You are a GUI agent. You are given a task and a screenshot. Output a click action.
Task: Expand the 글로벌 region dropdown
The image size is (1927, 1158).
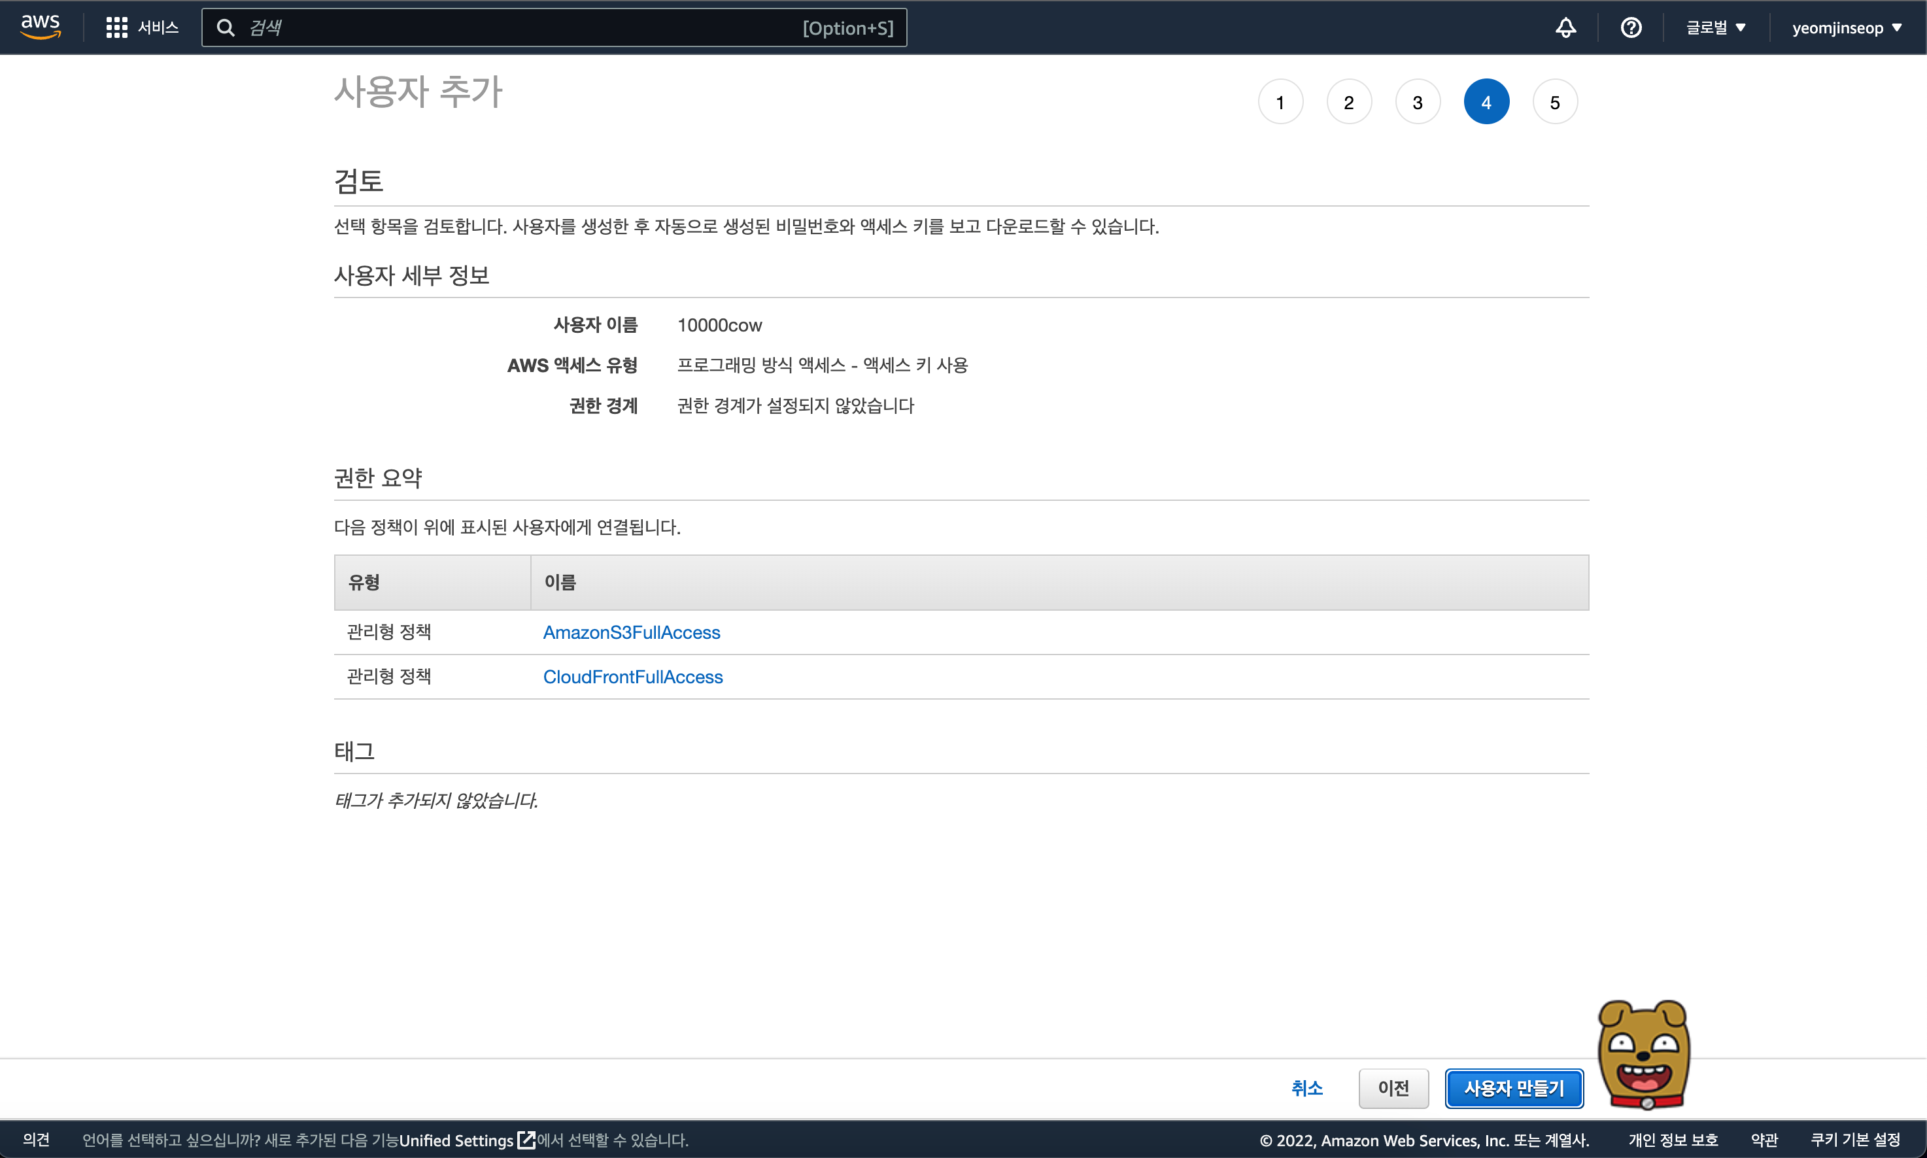click(x=1714, y=28)
